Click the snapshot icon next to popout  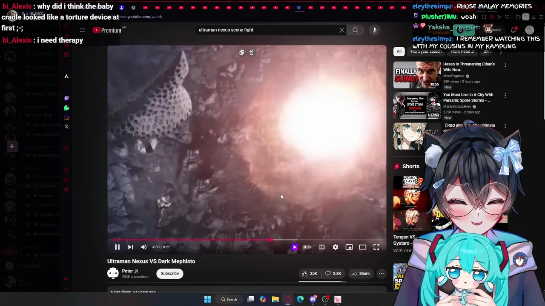click(251, 52)
